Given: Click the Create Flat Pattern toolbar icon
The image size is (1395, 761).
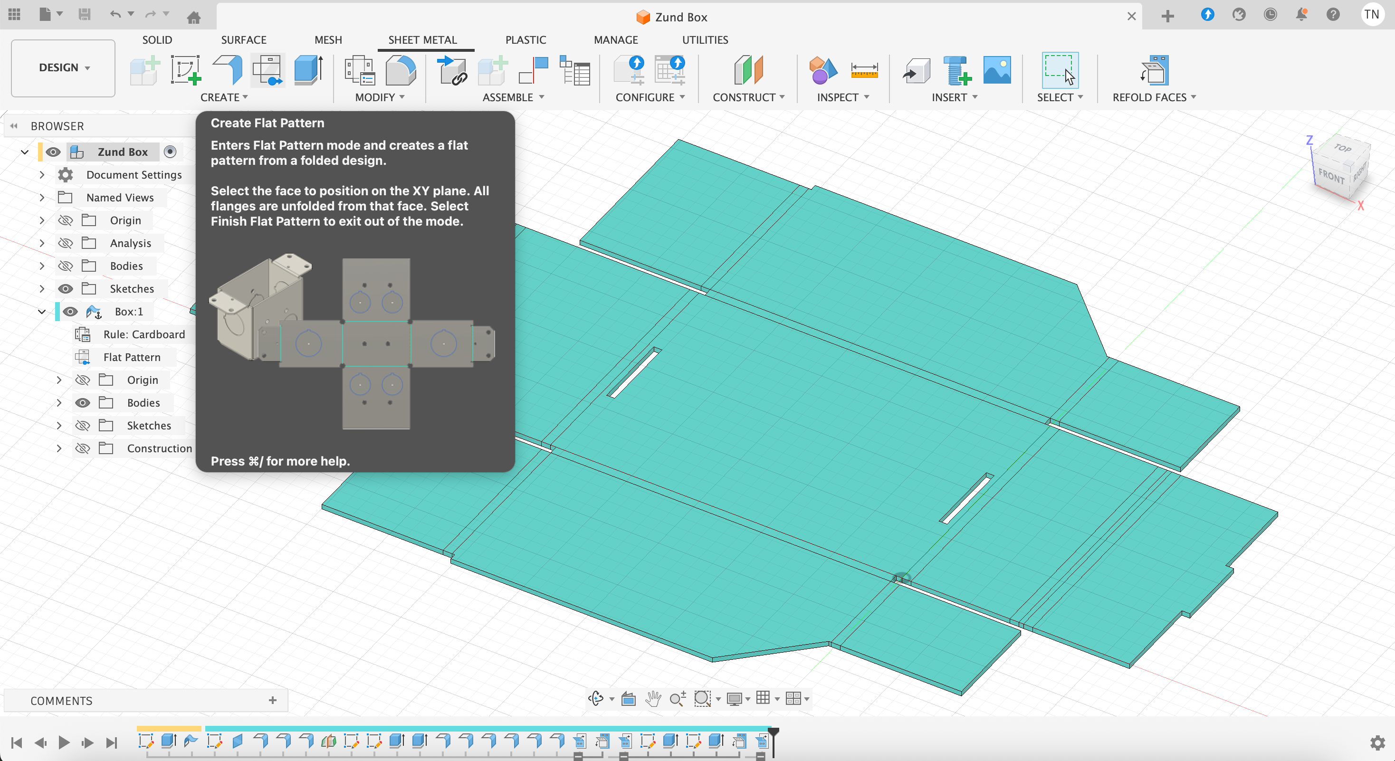Looking at the screenshot, I should click(x=268, y=70).
